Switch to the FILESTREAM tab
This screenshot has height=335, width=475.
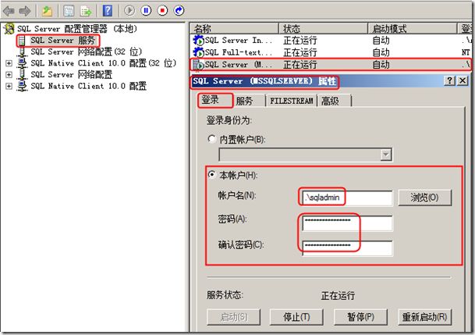292,101
